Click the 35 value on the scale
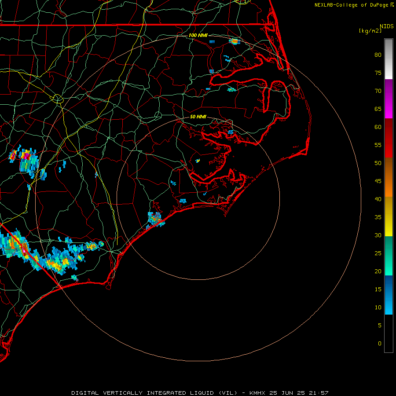Screen dimensions: 396x396 point(378,217)
